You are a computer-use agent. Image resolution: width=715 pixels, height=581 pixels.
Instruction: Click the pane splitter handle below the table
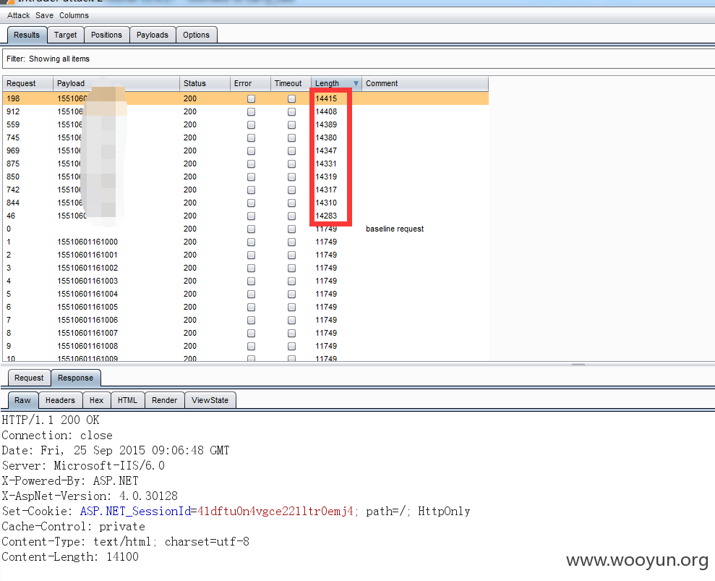tap(578, 365)
